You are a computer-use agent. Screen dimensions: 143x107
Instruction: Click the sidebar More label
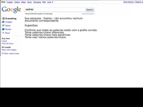pyautogui.click(x=7, y=33)
